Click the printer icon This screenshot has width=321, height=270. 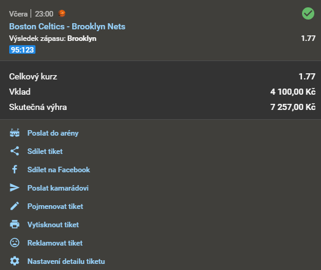15,224
